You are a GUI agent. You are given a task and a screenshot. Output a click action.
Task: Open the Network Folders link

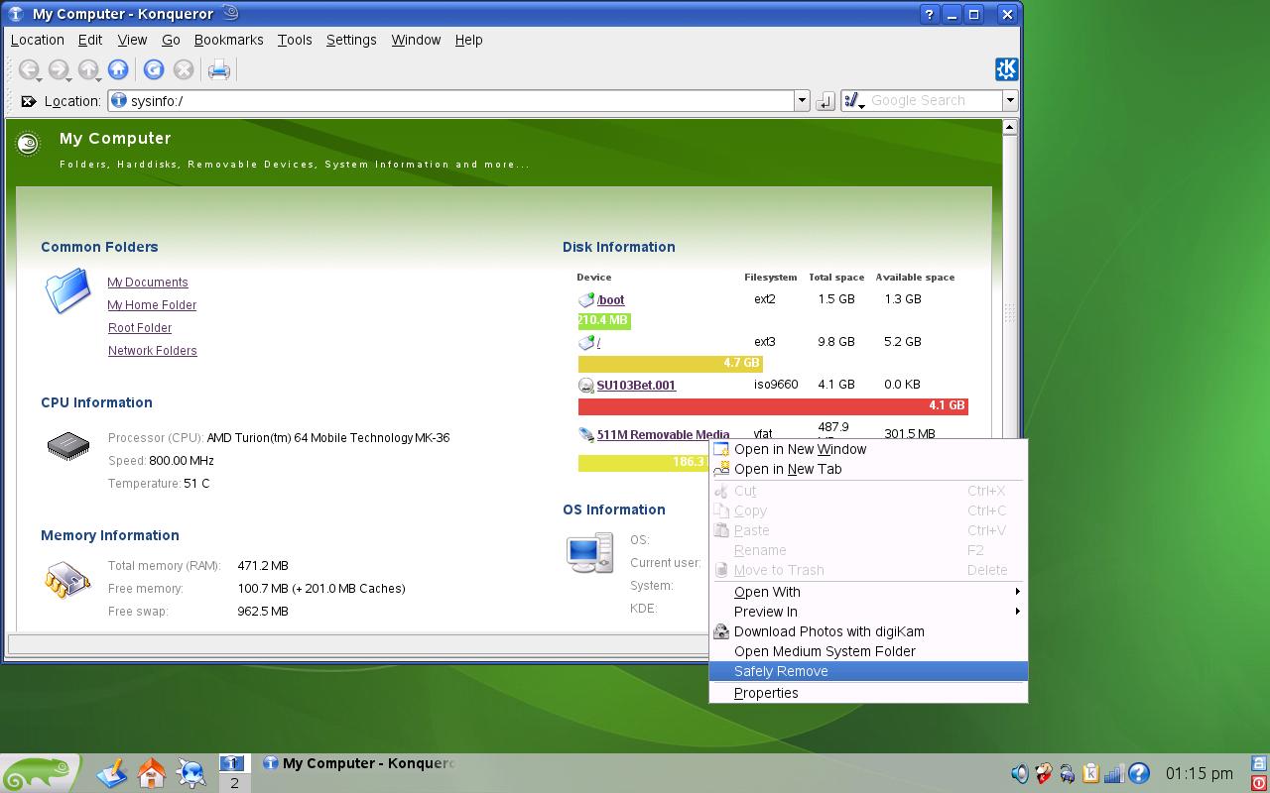(x=153, y=351)
